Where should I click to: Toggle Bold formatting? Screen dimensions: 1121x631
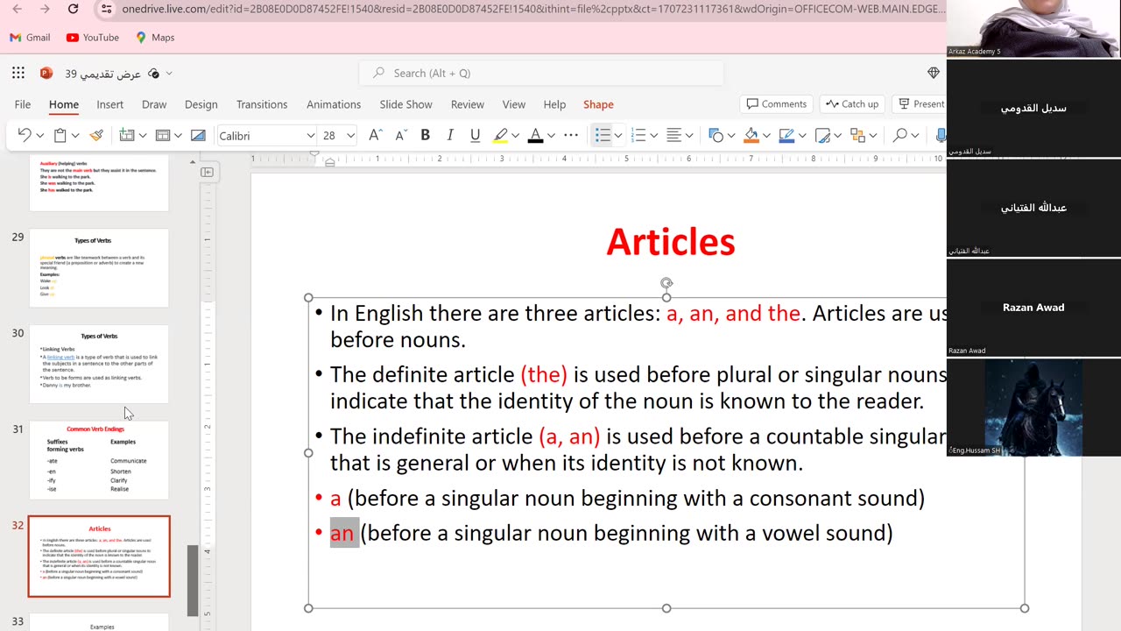pos(425,136)
